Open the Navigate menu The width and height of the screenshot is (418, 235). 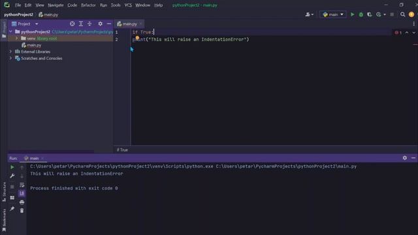pyautogui.click(x=56, y=5)
